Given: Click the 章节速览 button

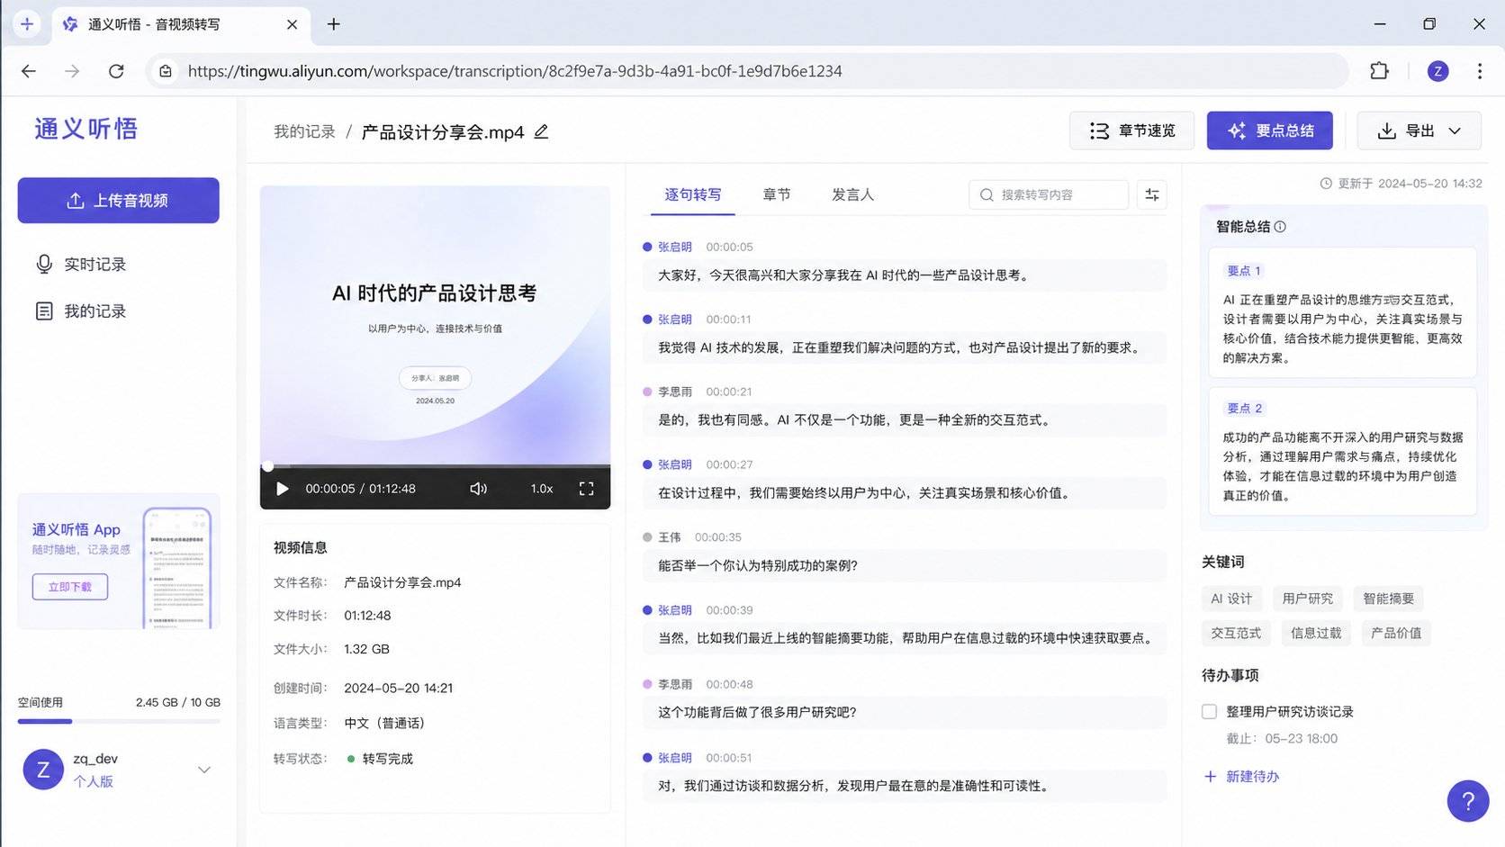Looking at the screenshot, I should tap(1131, 131).
